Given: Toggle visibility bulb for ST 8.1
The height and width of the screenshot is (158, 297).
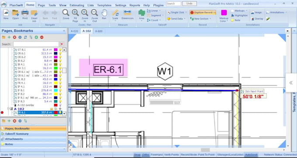Looking at the screenshot, I should [60, 50].
